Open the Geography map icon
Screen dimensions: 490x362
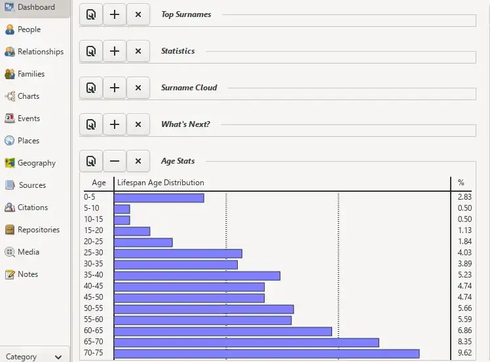tap(10, 163)
